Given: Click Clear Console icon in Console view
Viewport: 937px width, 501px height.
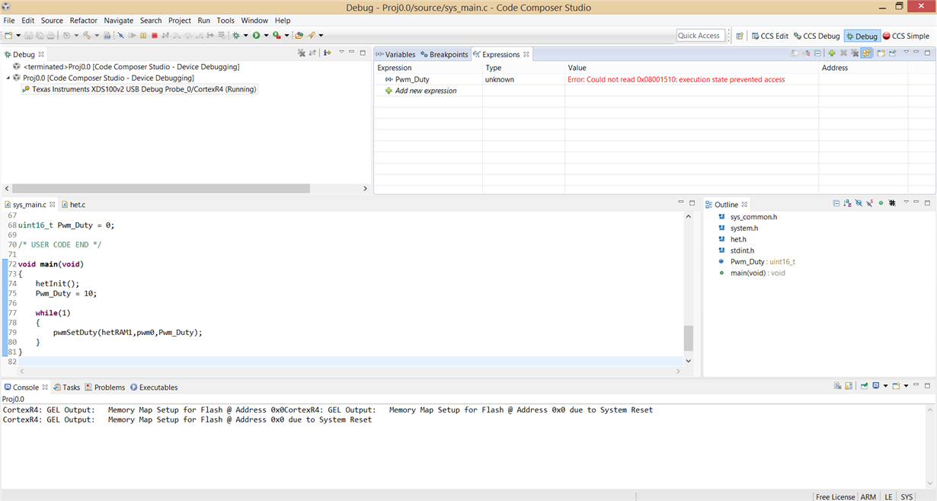Looking at the screenshot, I should click(837, 386).
